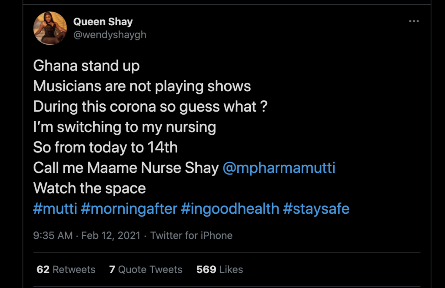Open the tweet's three-dot More menu
The image size is (445, 288).
[414, 21]
